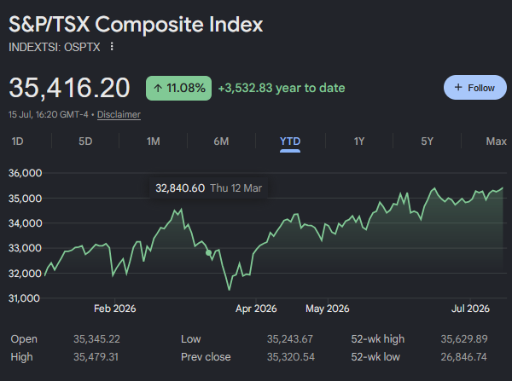Viewport: 512px width, 381px height.
Task: Click the 36,000 y-axis label
Action: [25, 173]
